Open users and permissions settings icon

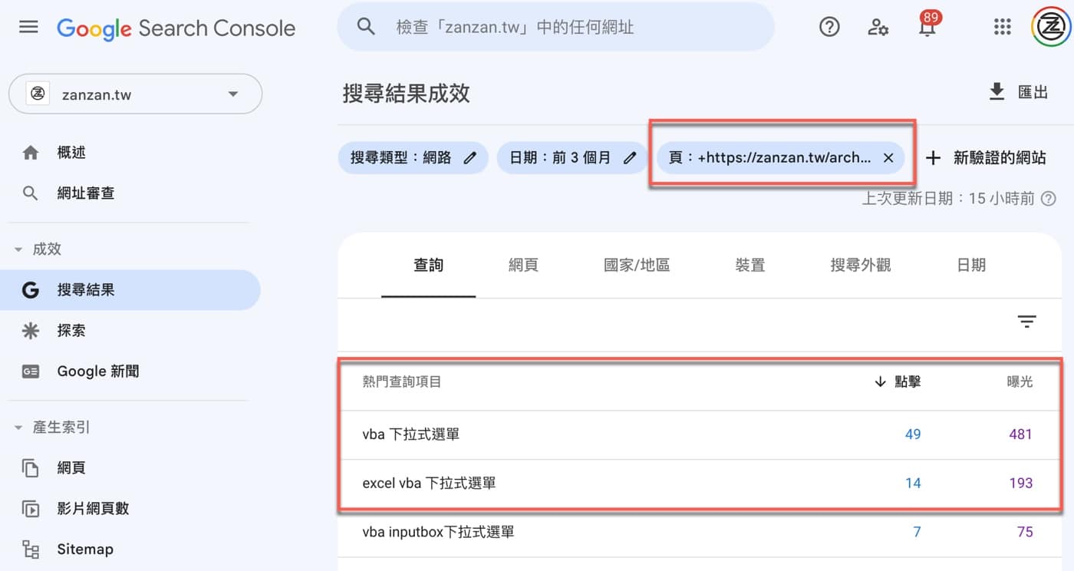[878, 28]
